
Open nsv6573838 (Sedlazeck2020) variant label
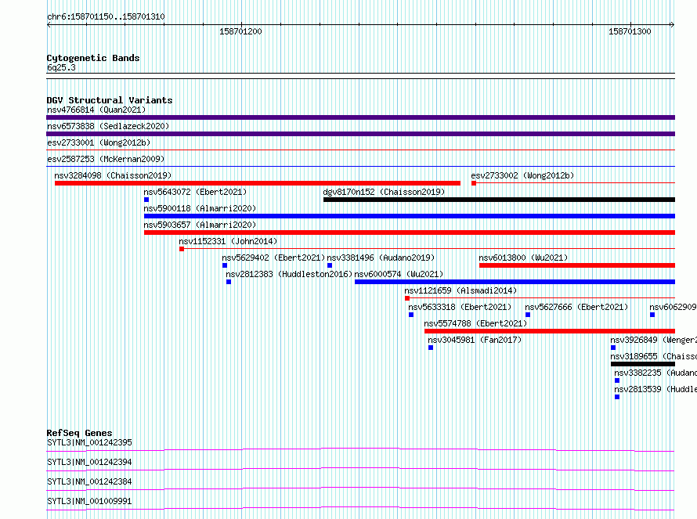pos(108,126)
